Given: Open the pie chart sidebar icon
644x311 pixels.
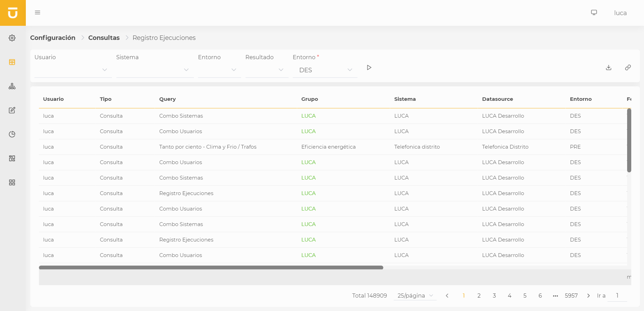Looking at the screenshot, I should 12,134.
